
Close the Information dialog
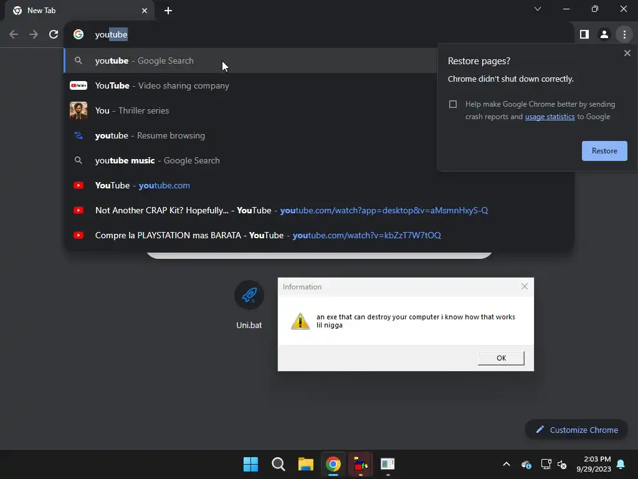pos(525,286)
